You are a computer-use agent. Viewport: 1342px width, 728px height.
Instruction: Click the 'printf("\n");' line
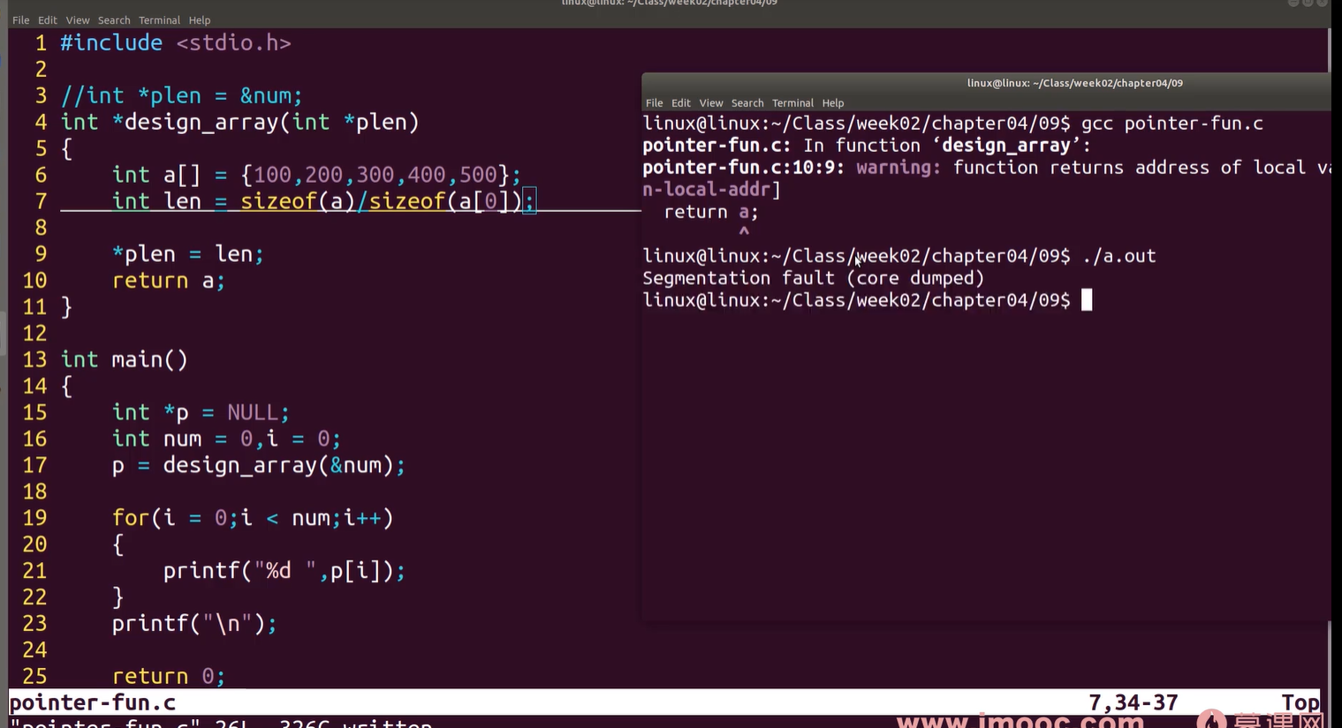(194, 624)
